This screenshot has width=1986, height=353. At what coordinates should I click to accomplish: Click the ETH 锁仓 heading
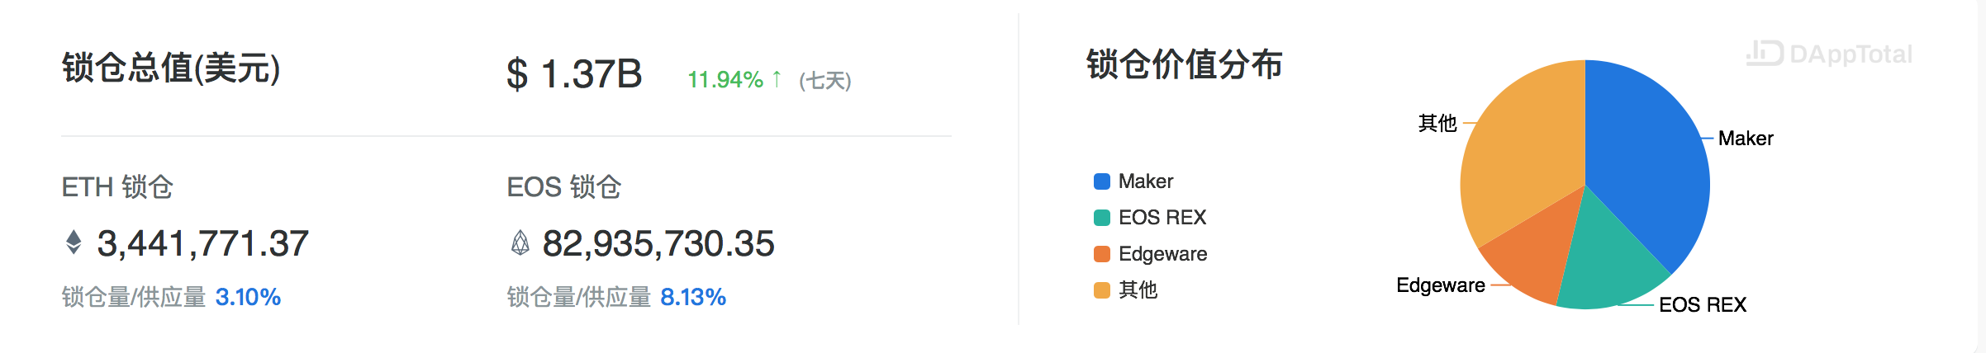(x=117, y=187)
